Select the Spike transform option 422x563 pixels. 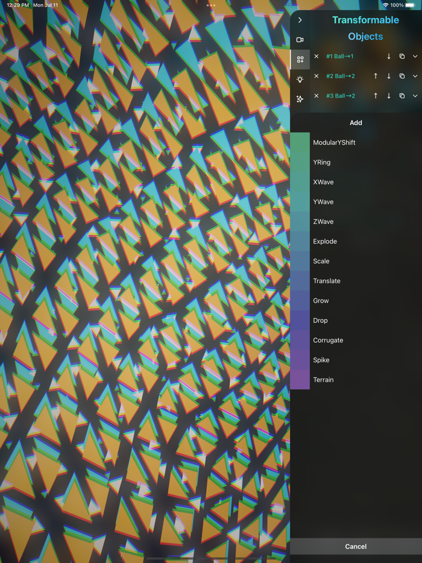[x=356, y=360]
